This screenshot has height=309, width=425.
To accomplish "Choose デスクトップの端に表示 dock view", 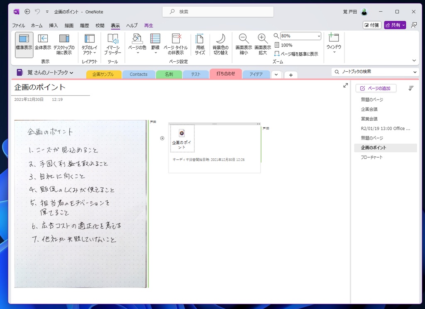I will coord(64,45).
